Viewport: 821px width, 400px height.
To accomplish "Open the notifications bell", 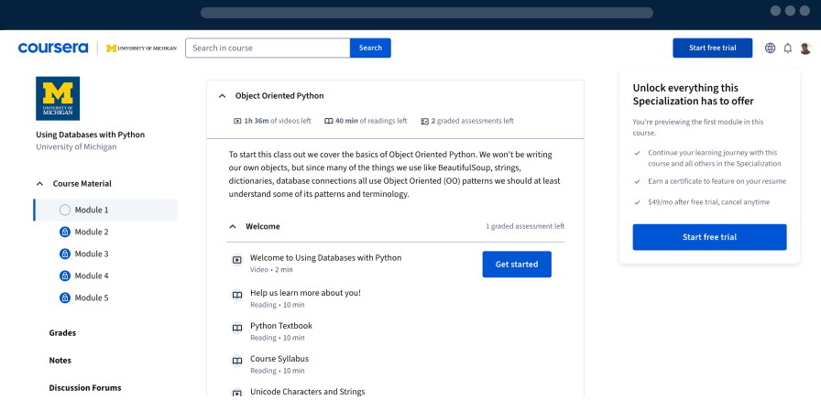I will [x=787, y=49].
